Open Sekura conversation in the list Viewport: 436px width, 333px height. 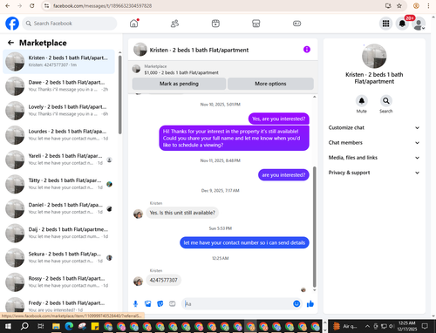tap(58, 257)
